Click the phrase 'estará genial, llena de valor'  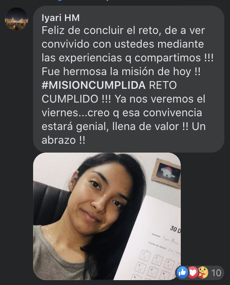pyautogui.click(x=110, y=126)
